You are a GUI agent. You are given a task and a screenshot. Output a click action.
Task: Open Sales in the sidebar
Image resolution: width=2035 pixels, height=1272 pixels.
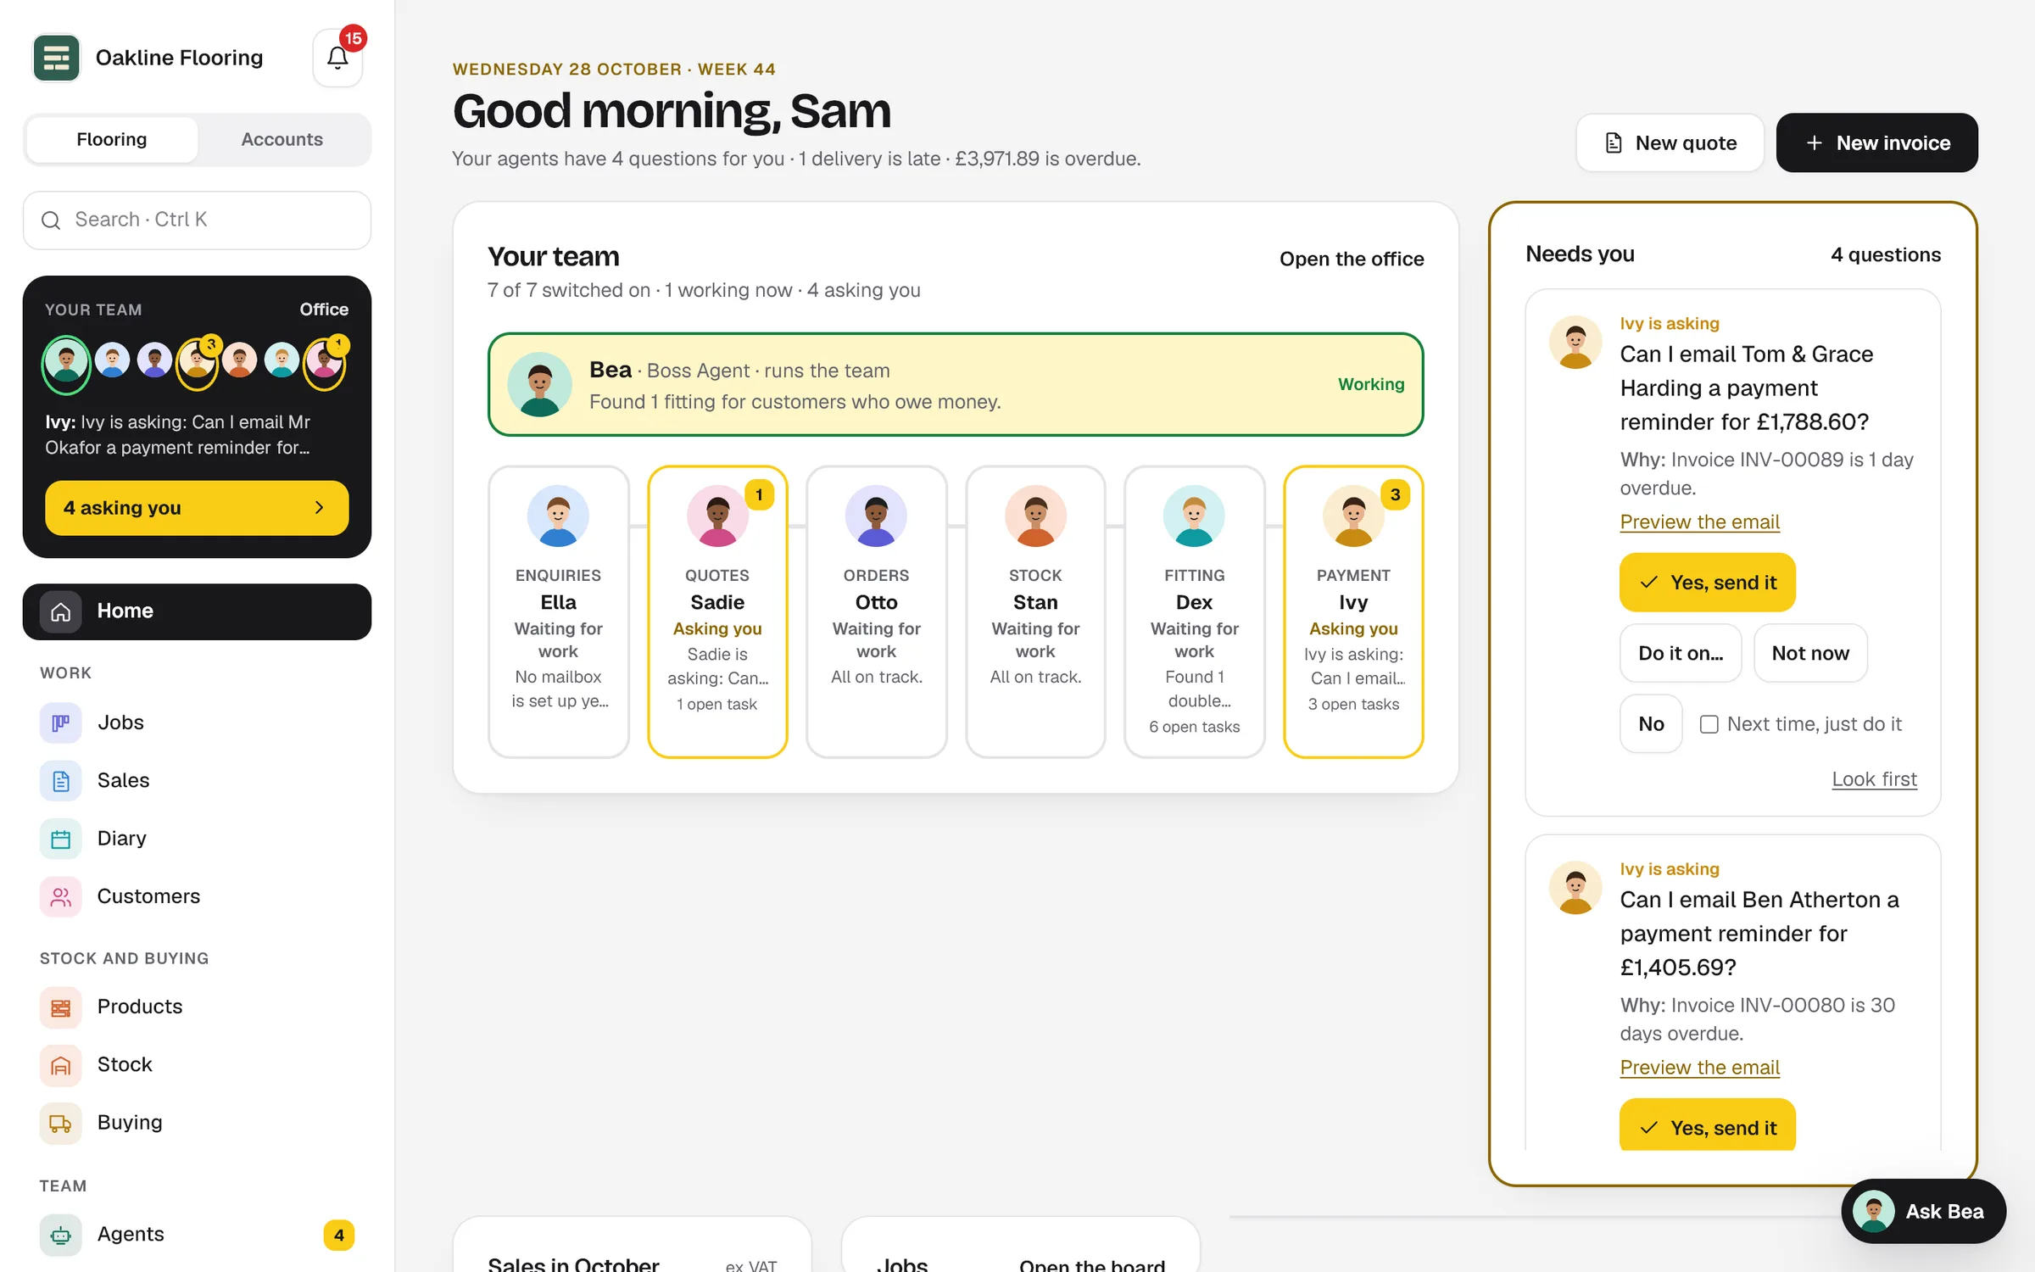pyautogui.click(x=197, y=780)
